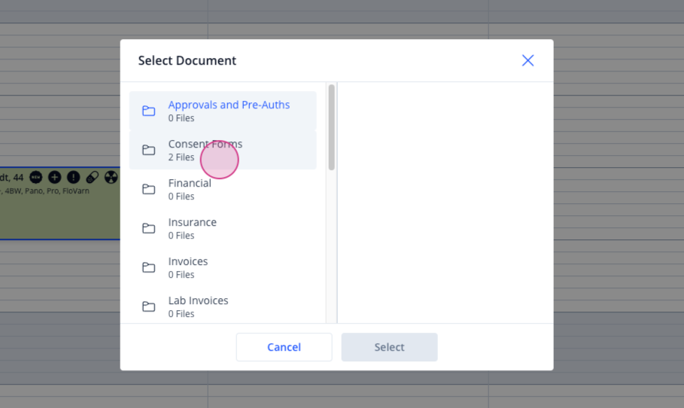Click appointment text '4BW, Pano, Pro, FloVarn'
The width and height of the screenshot is (684, 408).
[47, 191]
